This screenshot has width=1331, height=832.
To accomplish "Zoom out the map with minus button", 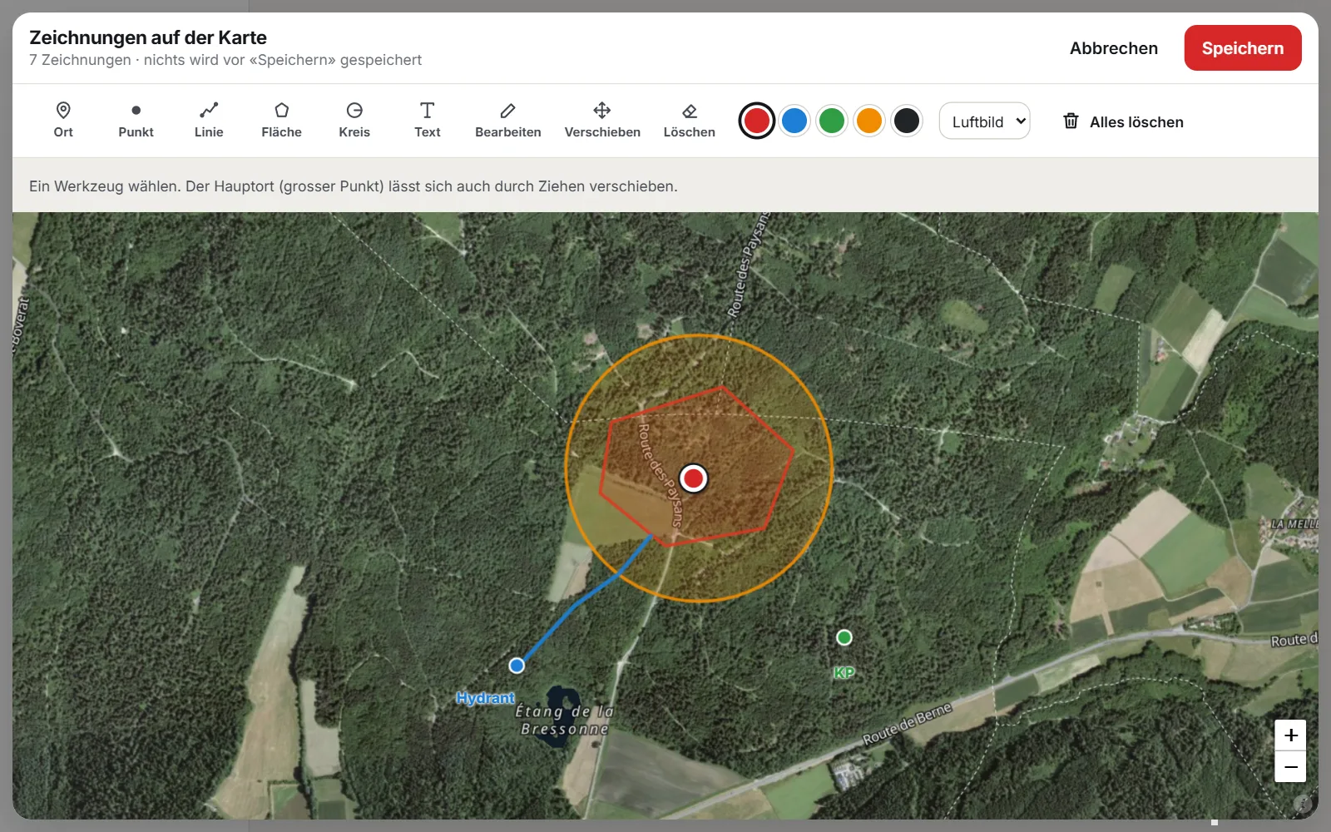I will [x=1290, y=767].
